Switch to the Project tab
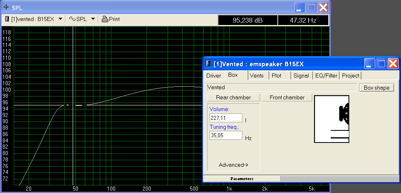The width and height of the screenshot is (401, 193). [x=351, y=76]
